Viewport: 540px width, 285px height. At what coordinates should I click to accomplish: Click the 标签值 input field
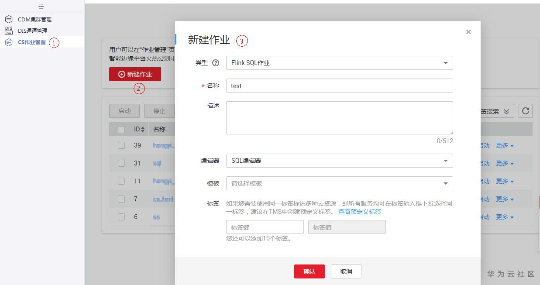347,227
